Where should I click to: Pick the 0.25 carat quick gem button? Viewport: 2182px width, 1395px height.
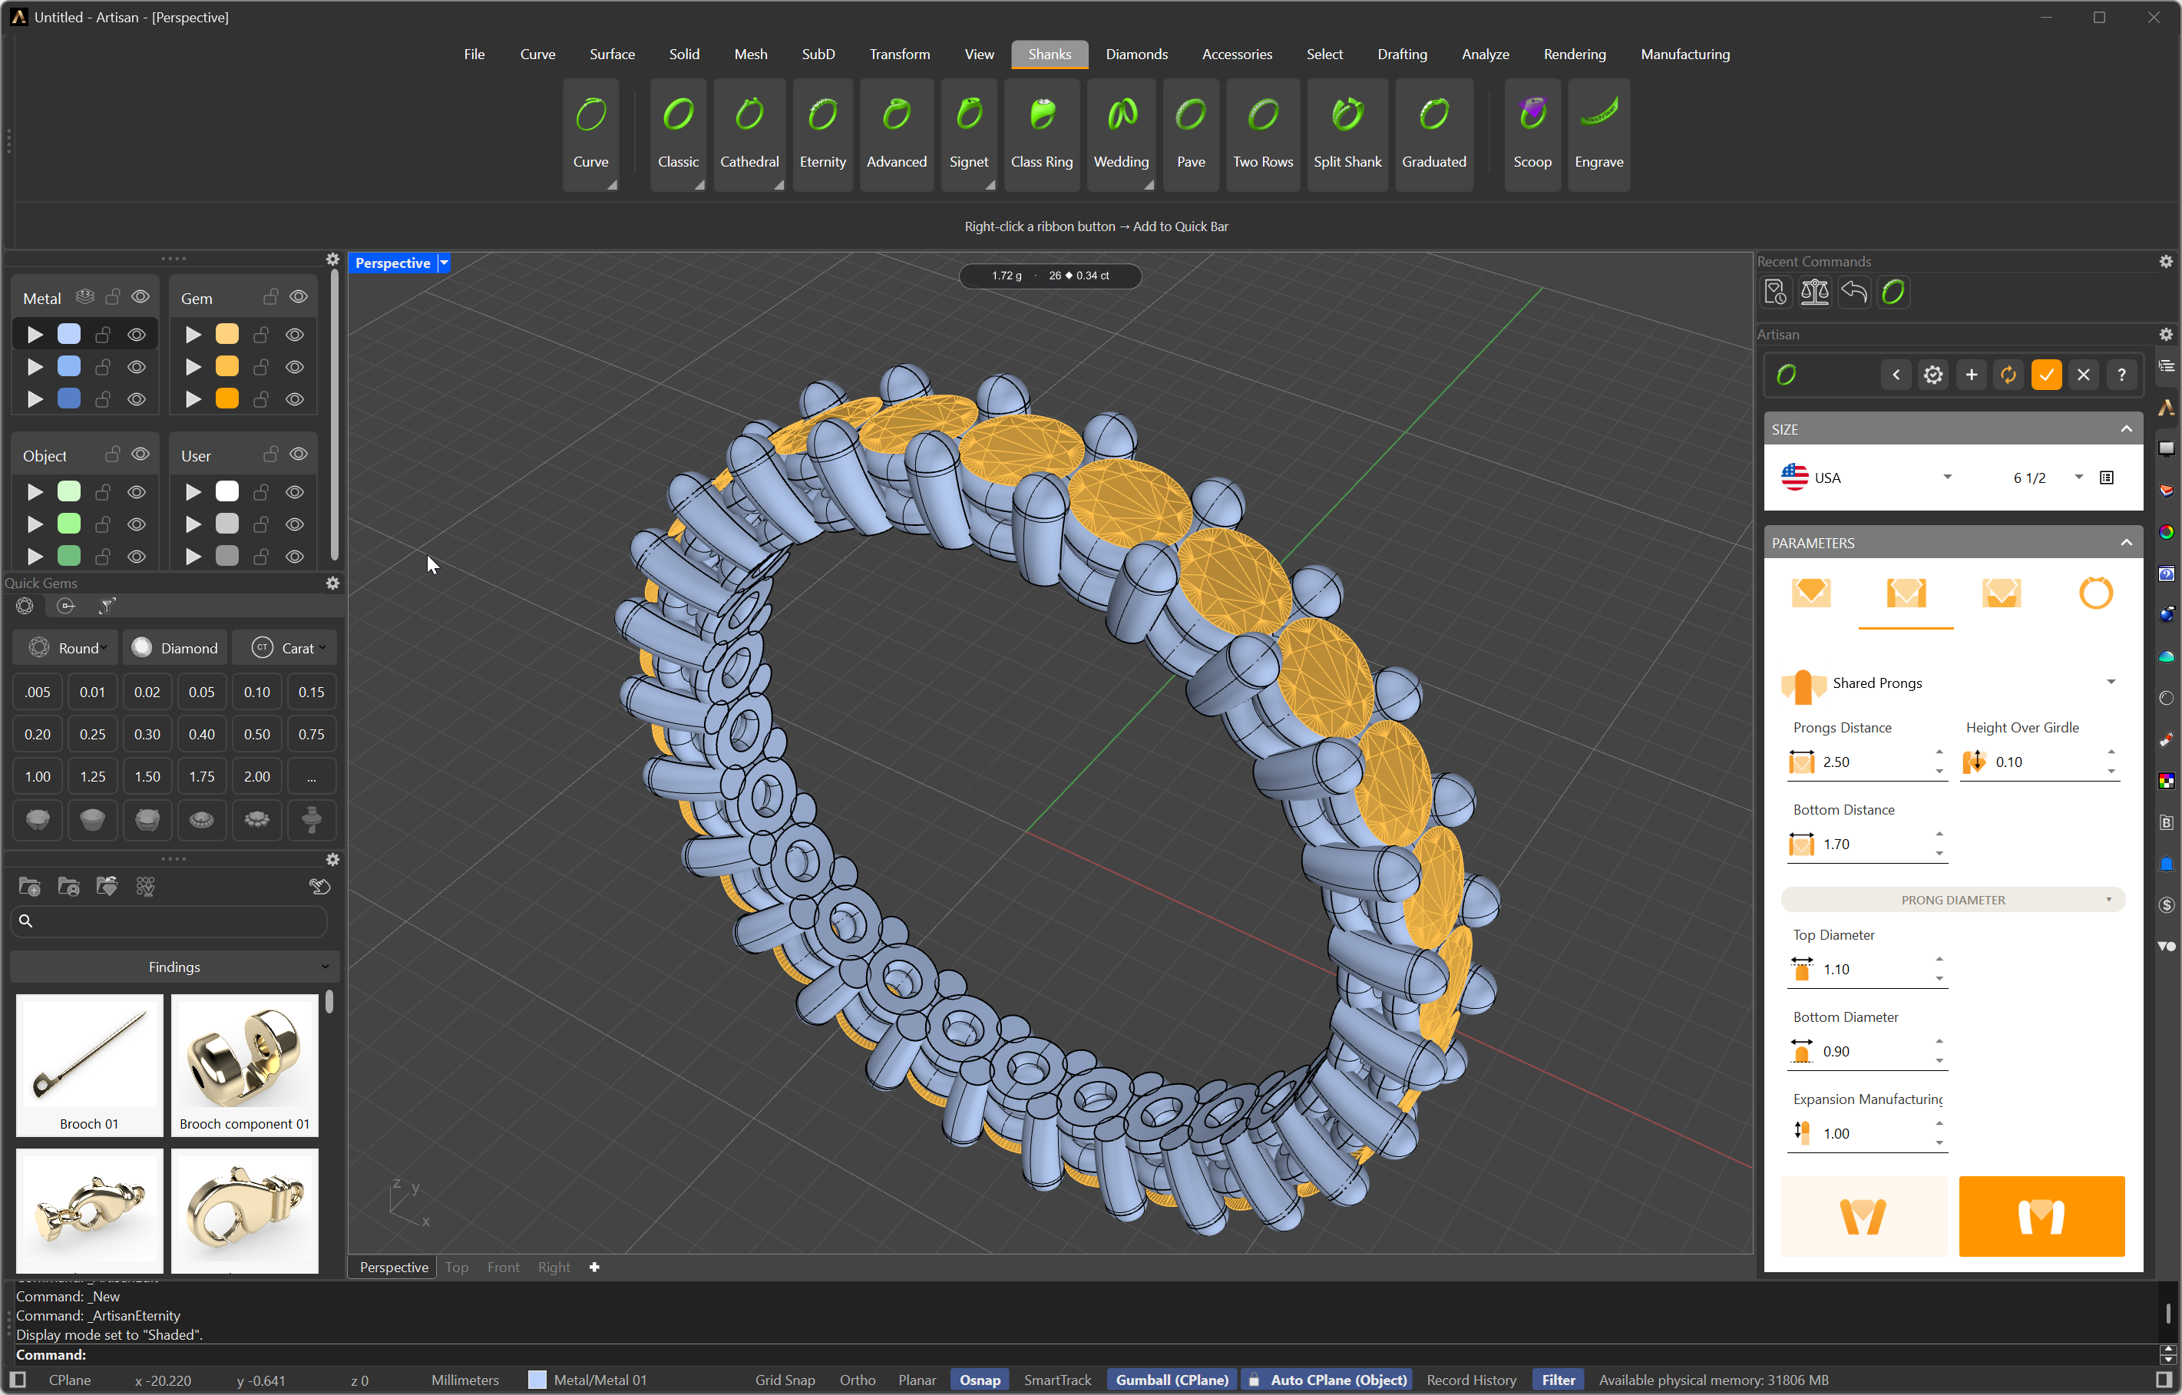tap(92, 734)
